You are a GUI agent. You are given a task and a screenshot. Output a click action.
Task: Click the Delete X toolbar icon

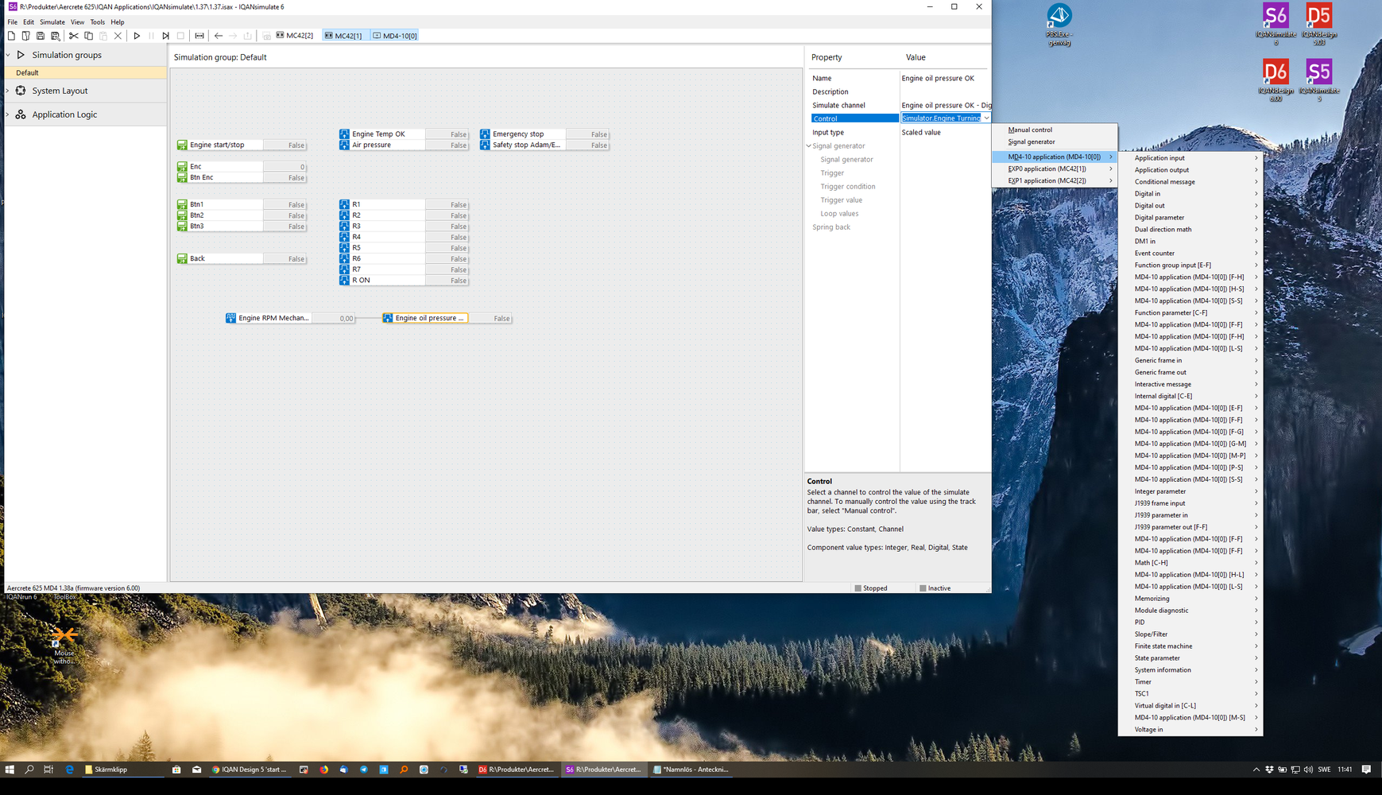[x=118, y=36]
